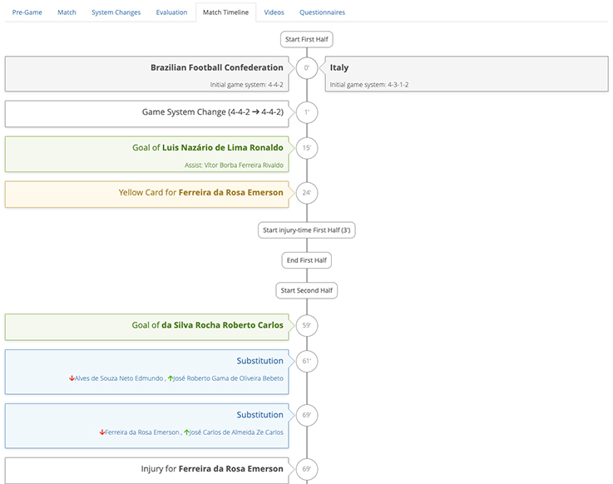Select the 61' minute timeline marker

[x=306, y=361]
